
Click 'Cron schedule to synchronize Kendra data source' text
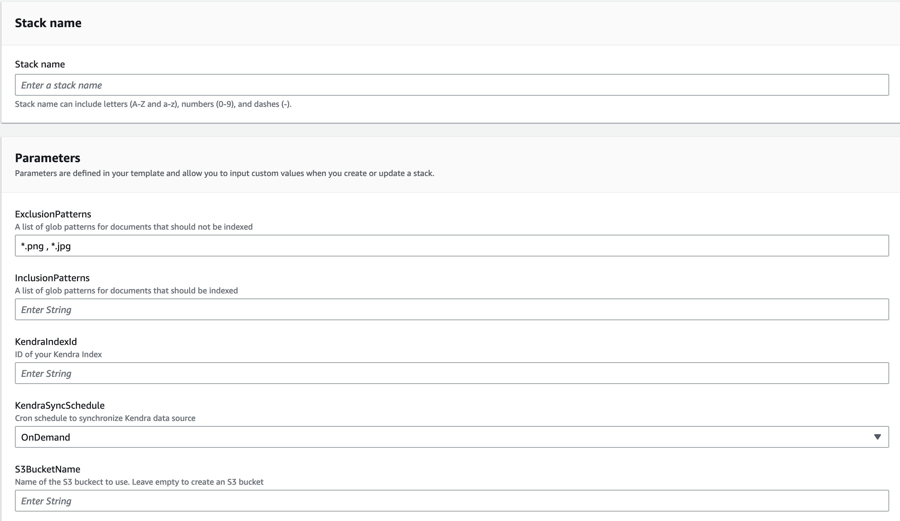[105, 418]
